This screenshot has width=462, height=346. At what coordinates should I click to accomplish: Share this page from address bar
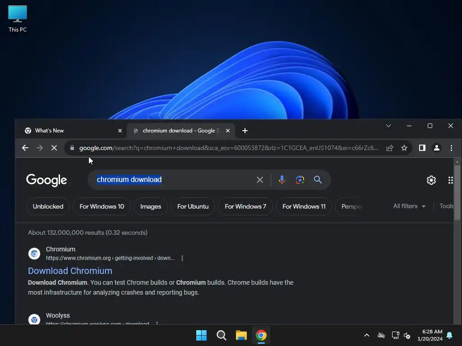[390, 148]
